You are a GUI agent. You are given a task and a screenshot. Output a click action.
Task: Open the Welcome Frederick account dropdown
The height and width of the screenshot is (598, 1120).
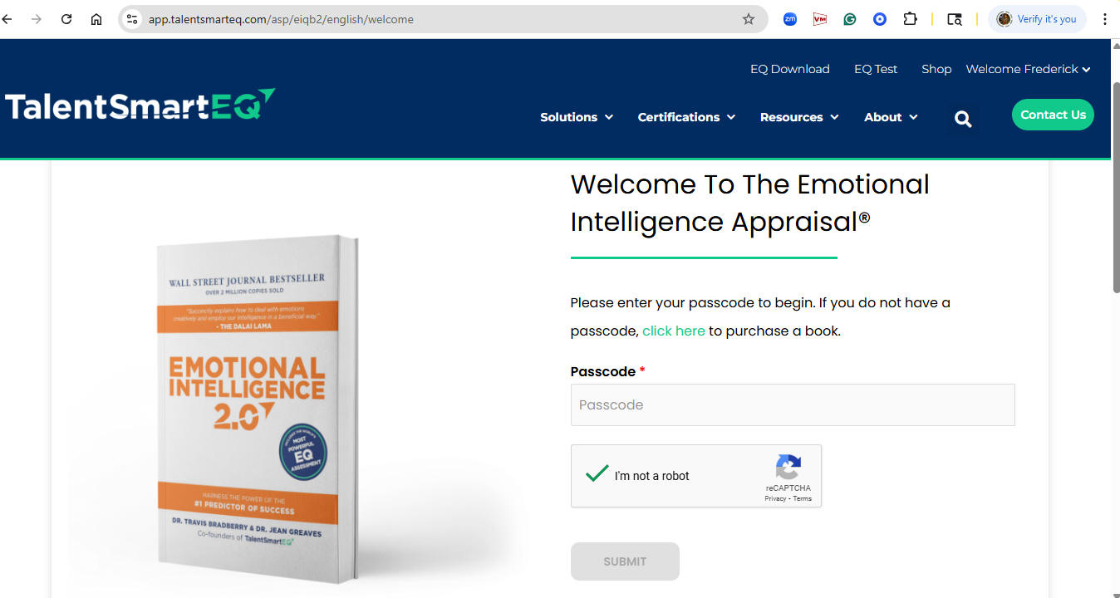pyautogui.click(x=1028, y=69)
